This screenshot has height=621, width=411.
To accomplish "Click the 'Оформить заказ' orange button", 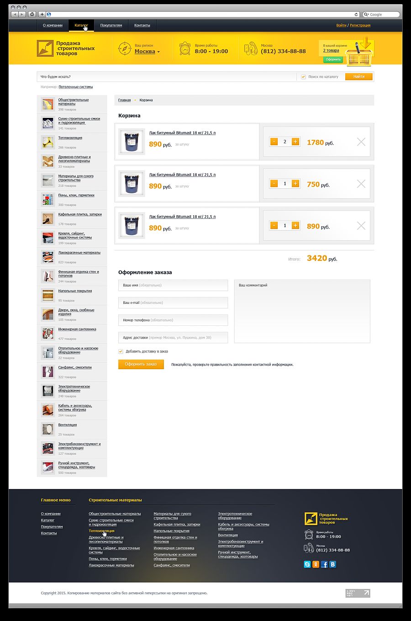I will coord(141,364).
